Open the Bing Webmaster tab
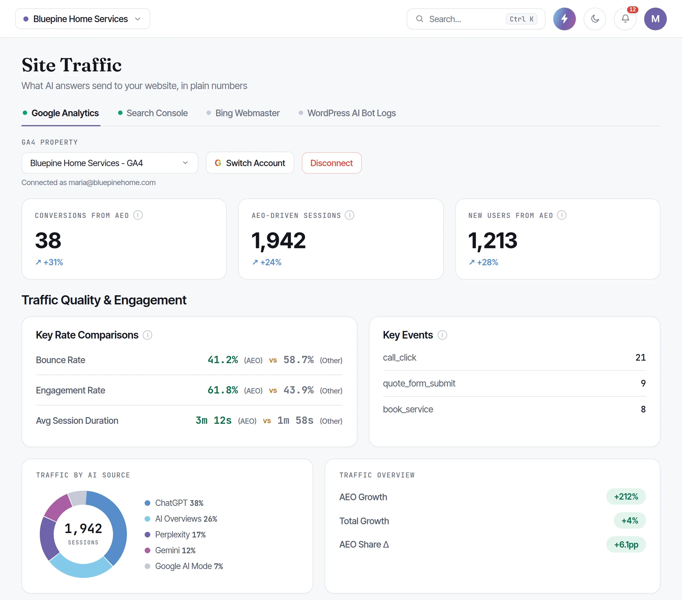The width and height of the screenshot is (682, 600). coord(243,113)
